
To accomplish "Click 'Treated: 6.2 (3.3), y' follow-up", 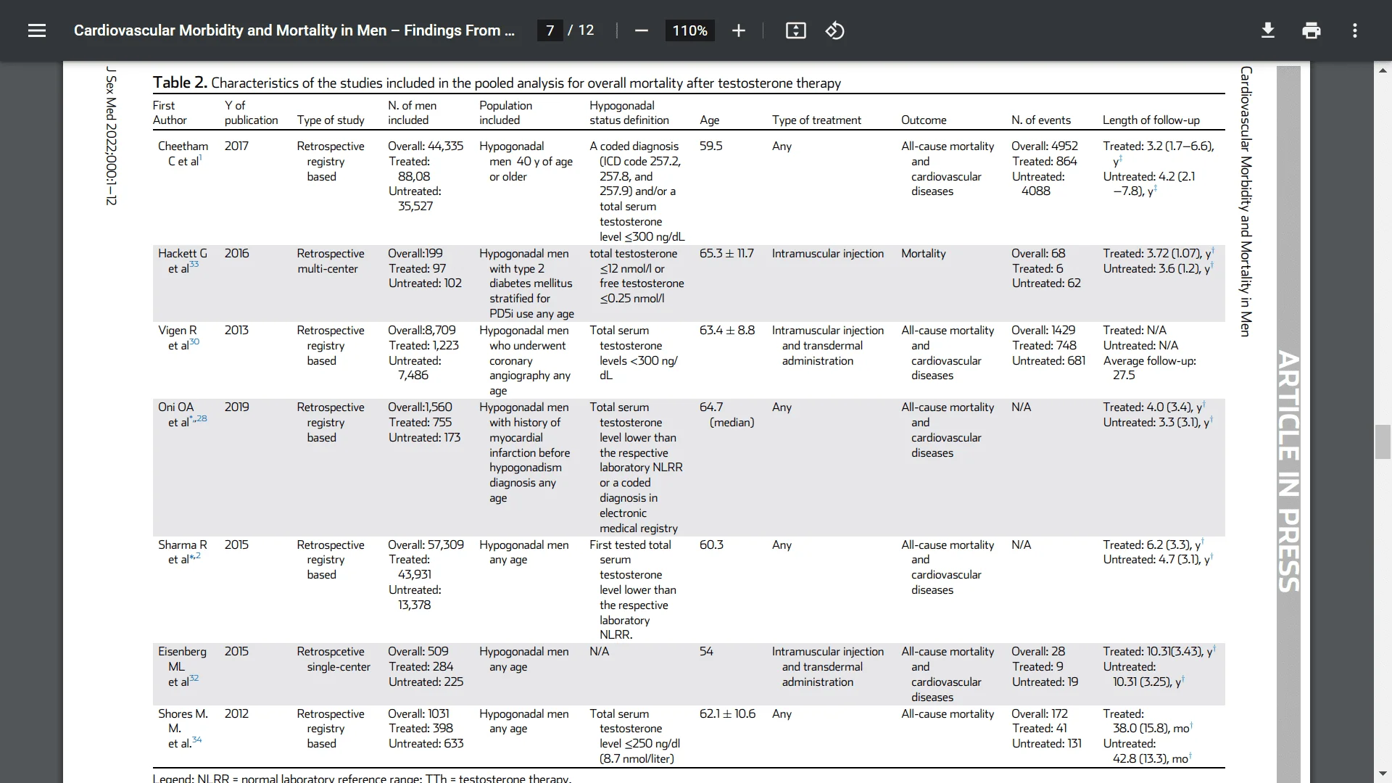I will point(1153,544).
